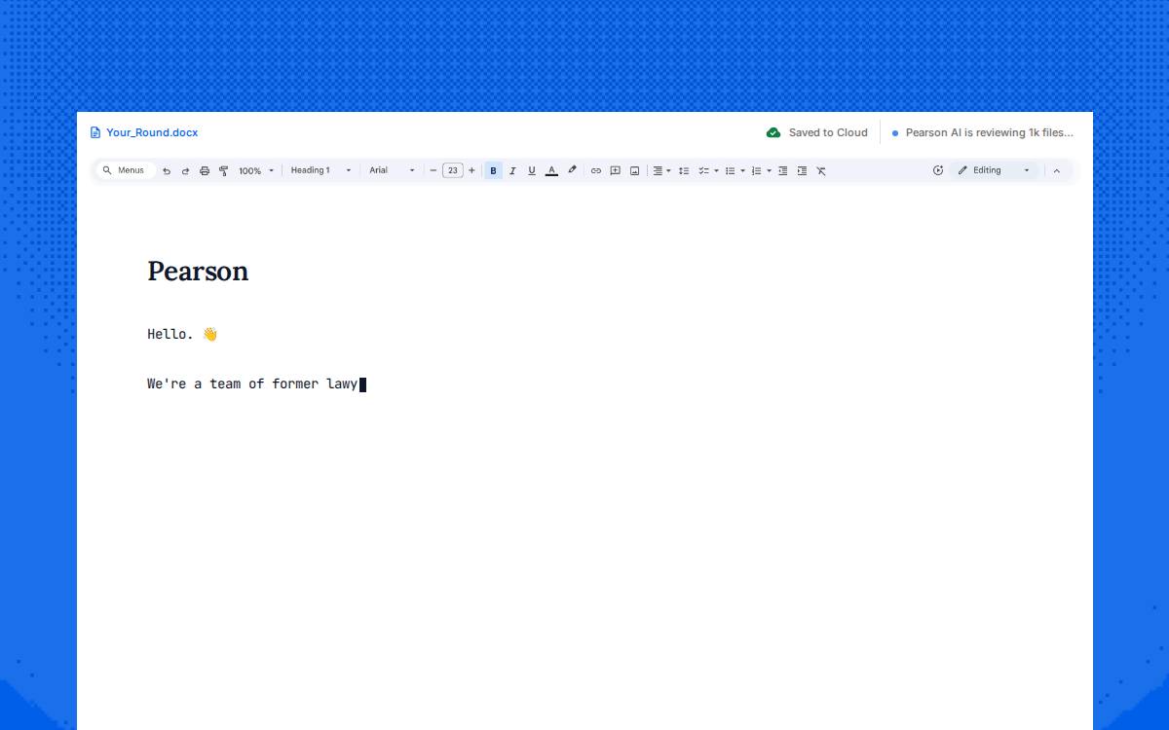Viewport: 1169px width, 730px height.
Task: Add a comment
Action: point(616,170)
